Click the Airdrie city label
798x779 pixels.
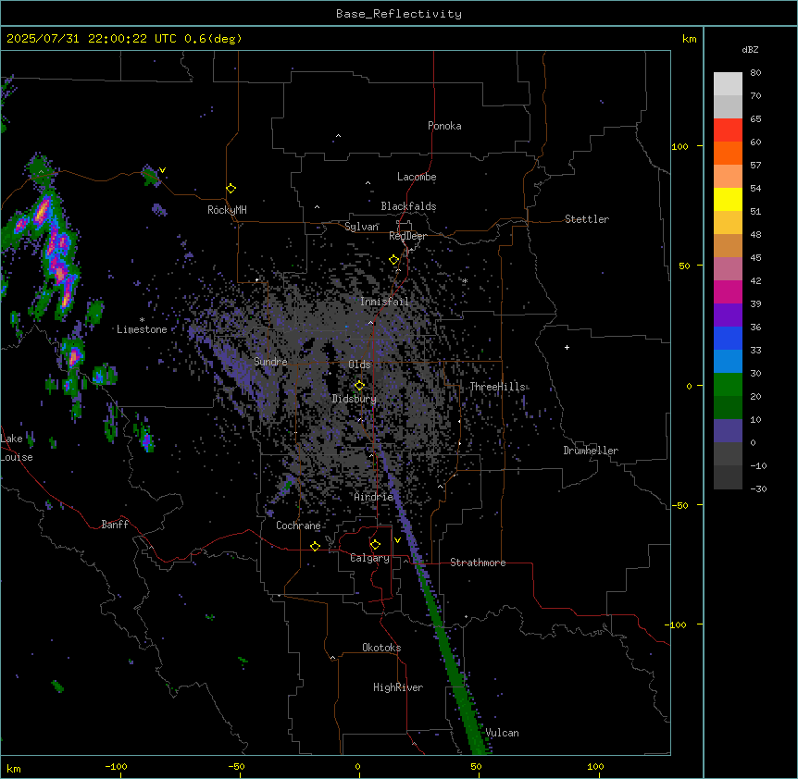tap(374, 497)
